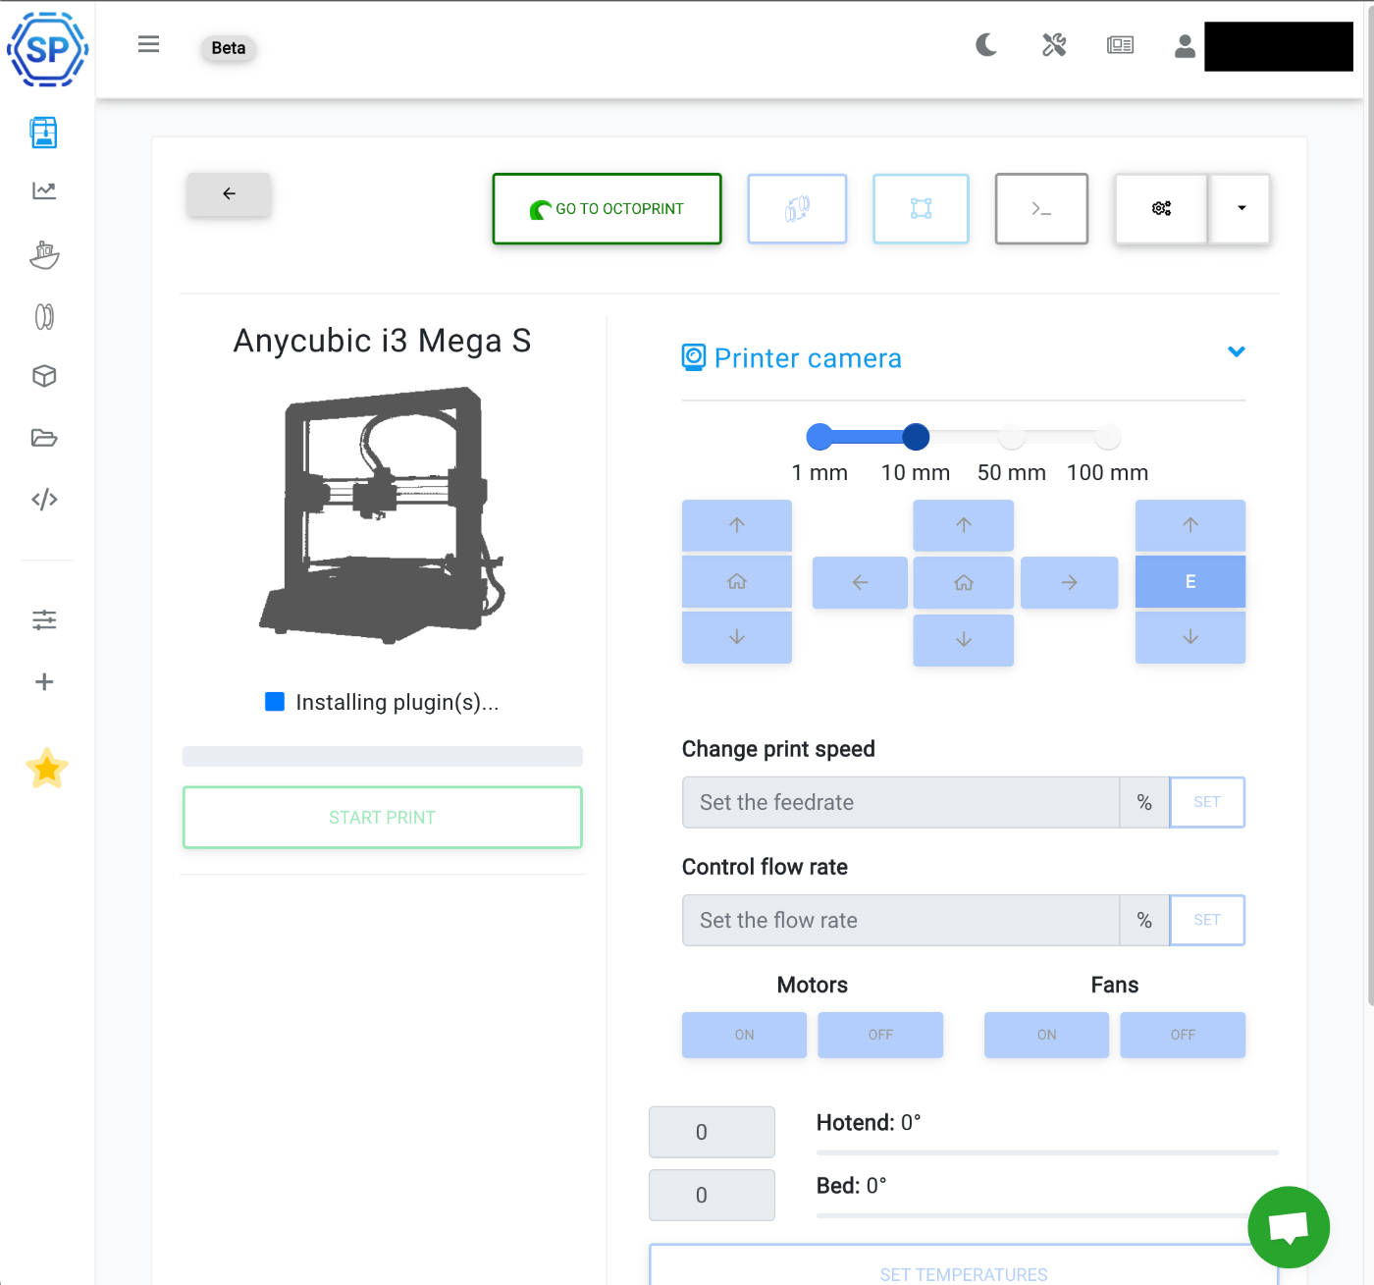Click START PRINT button
The height and width of the screenshot is (1285, 1374).
[382, 818]
